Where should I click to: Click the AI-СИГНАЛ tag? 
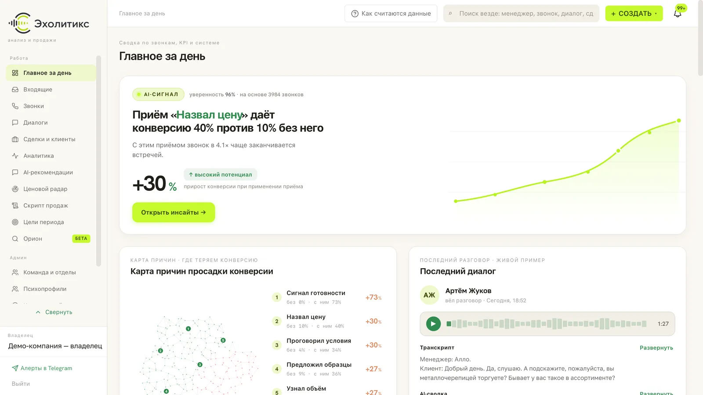(x=158, y=94)
